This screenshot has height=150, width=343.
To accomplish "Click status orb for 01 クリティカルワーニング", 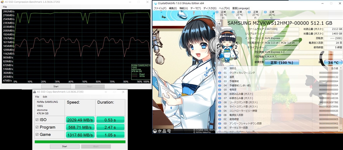I will coord(220,73).
